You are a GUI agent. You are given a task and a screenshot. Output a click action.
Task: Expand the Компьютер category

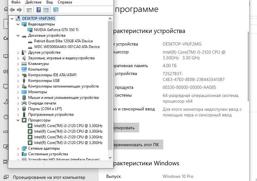18,70
